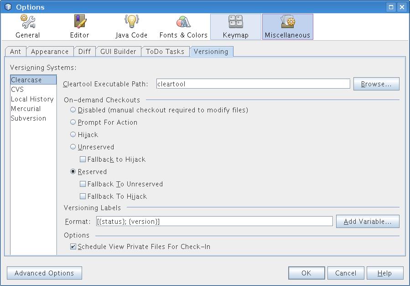Switch to the Ant tab
This screenshot has width=410, height=286.
[16, 52]
